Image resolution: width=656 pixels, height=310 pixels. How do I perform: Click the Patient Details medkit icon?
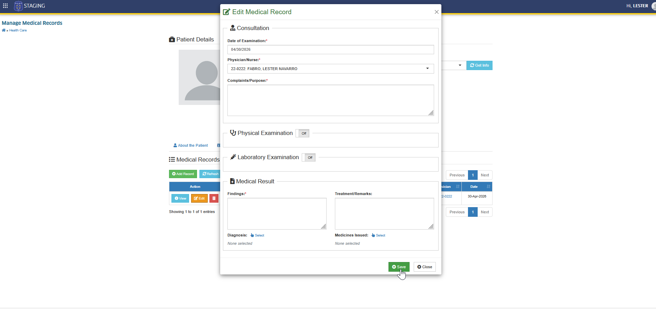pyautogui.click(x=172, y=39)
